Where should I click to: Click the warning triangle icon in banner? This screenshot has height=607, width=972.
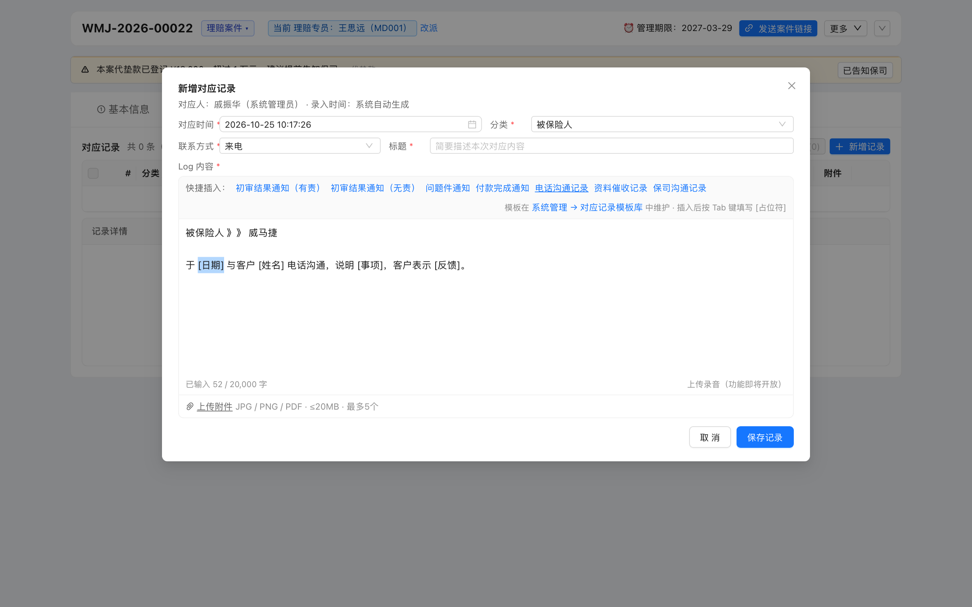click(85, 70)
